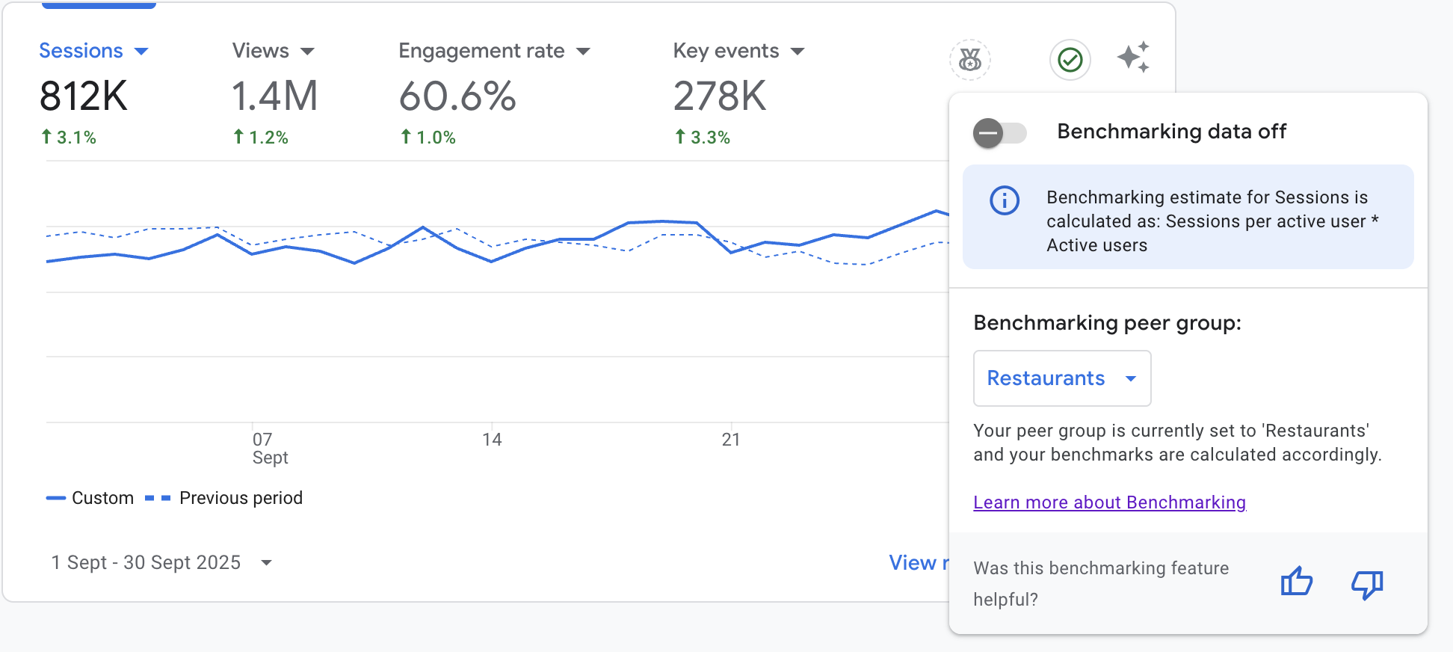This screenshot has height=652, width=1453.
Task: Open the 1 Sept - 30 Sept 2025 date range picker
Action: pos(161,562)
